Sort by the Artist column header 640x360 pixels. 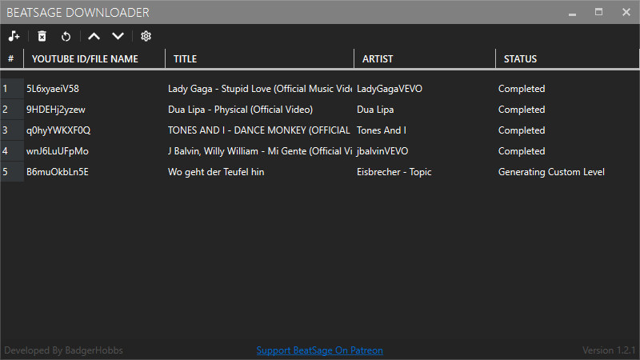click(x=425, y=58)
